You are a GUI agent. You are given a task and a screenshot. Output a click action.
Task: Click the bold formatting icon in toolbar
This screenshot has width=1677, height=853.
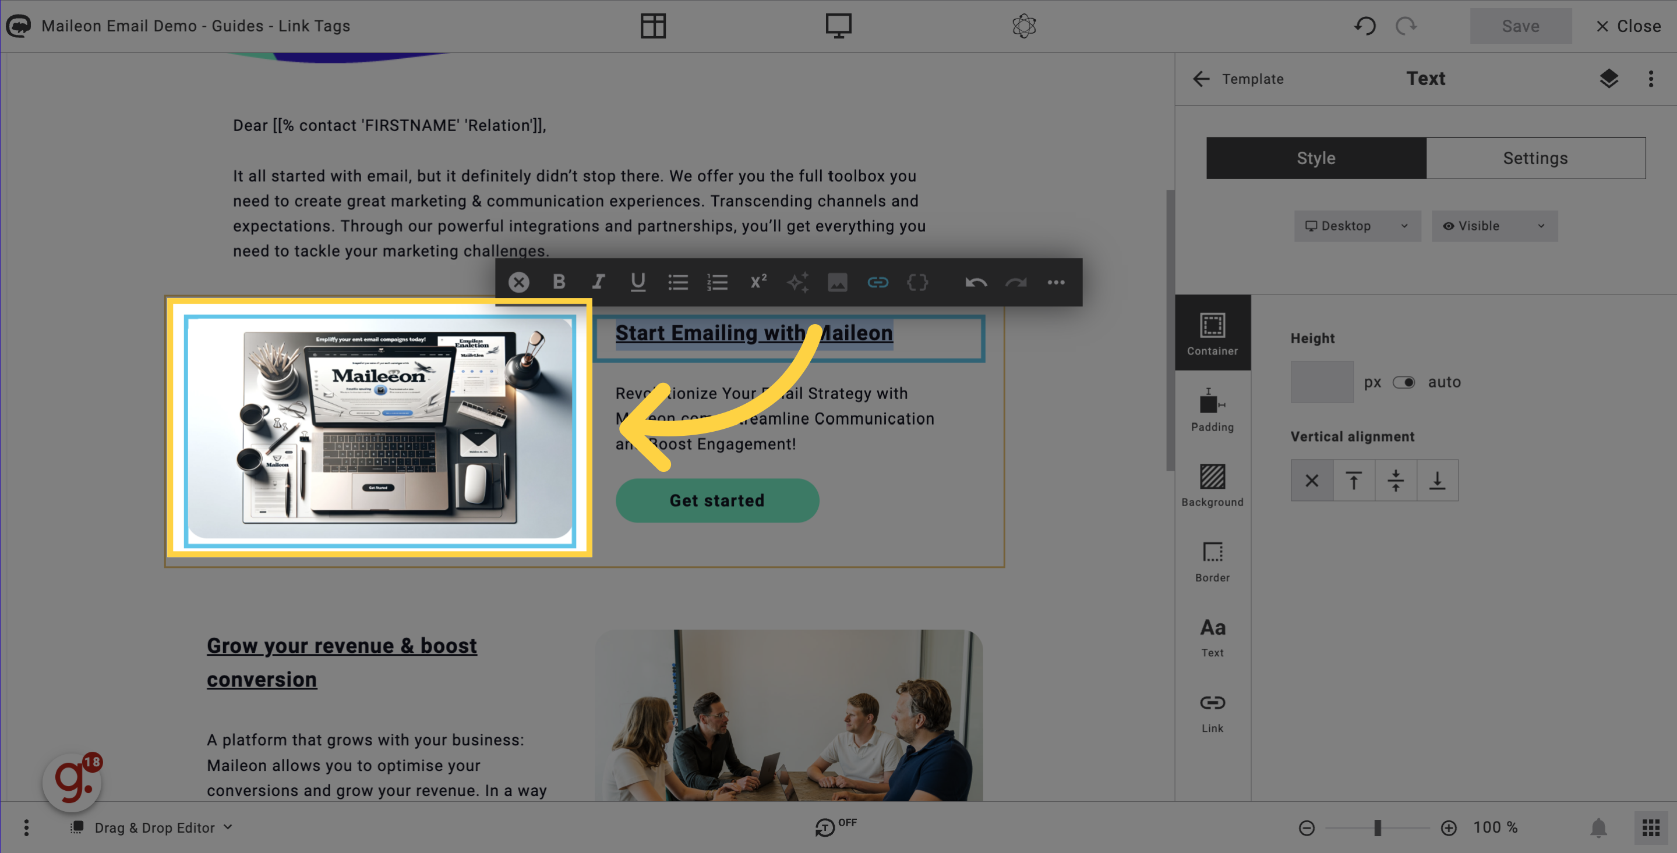[559, 282]
